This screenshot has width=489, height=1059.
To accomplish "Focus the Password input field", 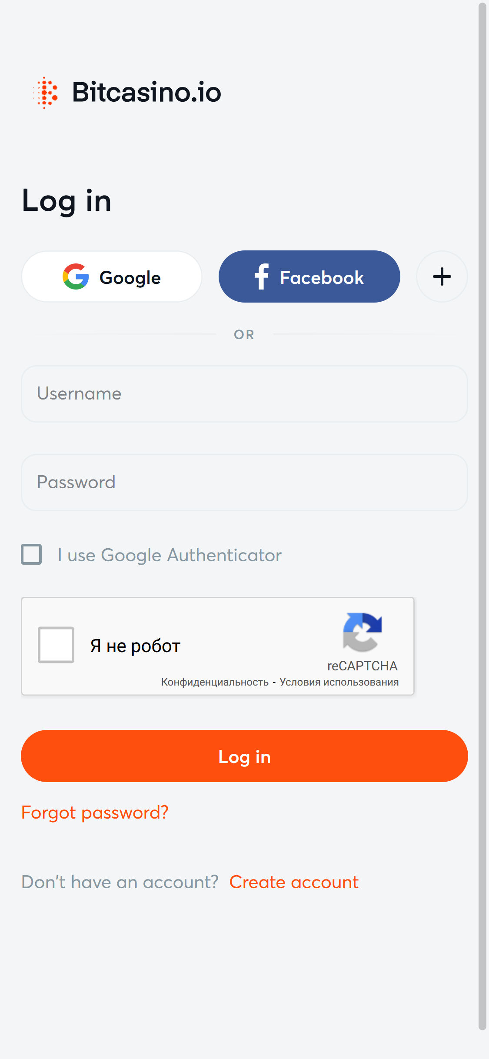I will pyautogui.click(x=244, y=483).
